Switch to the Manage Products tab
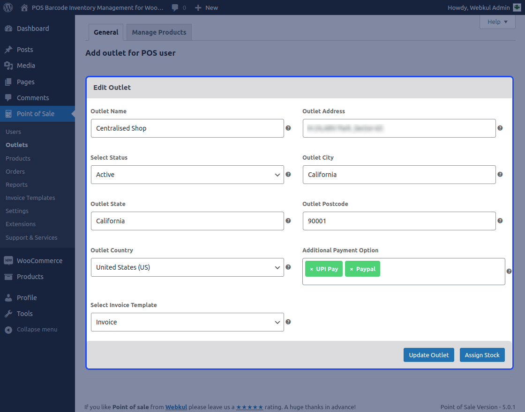 point(159,32)
